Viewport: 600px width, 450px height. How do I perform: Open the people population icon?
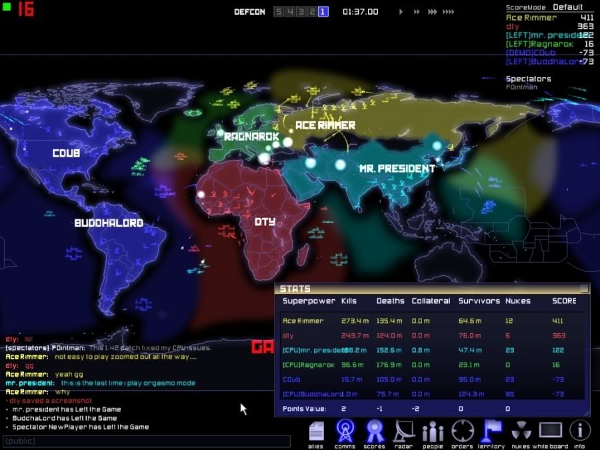pyautogui.click(x=433, y=431)
